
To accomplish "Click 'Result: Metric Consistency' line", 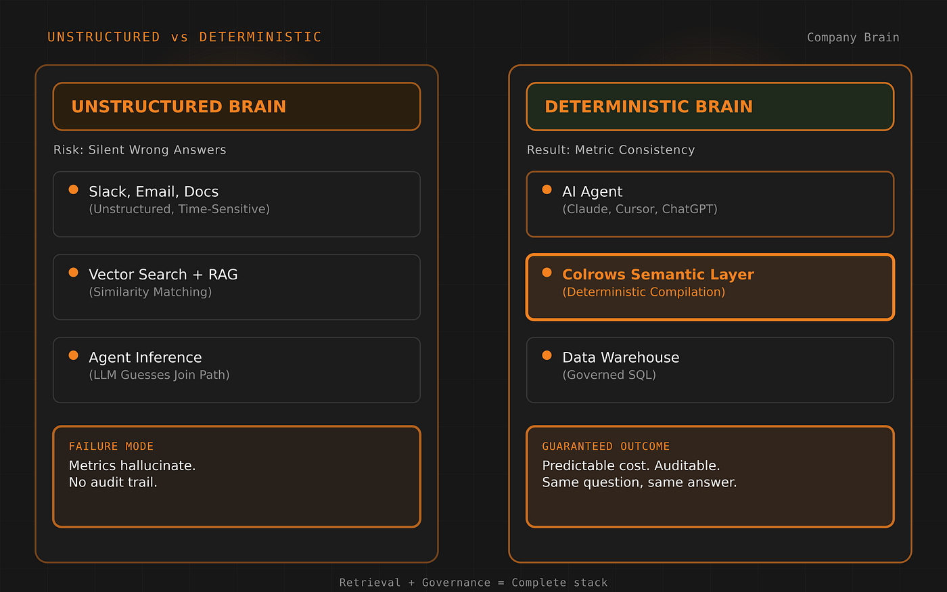I will pyautogui.click(x=611, y=150).
